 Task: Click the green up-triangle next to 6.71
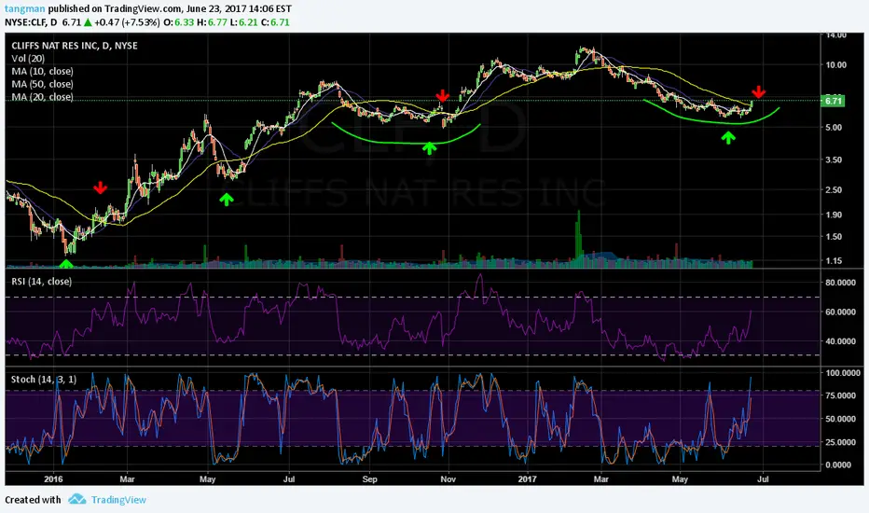tap(88, 22)
